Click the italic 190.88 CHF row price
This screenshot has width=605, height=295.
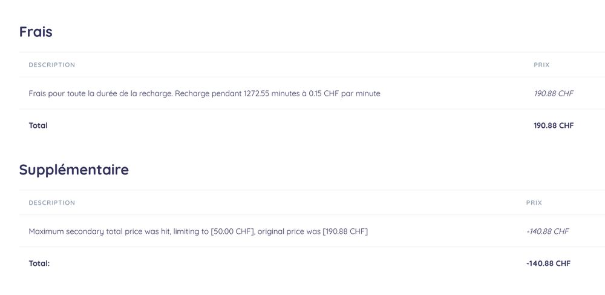554,94
